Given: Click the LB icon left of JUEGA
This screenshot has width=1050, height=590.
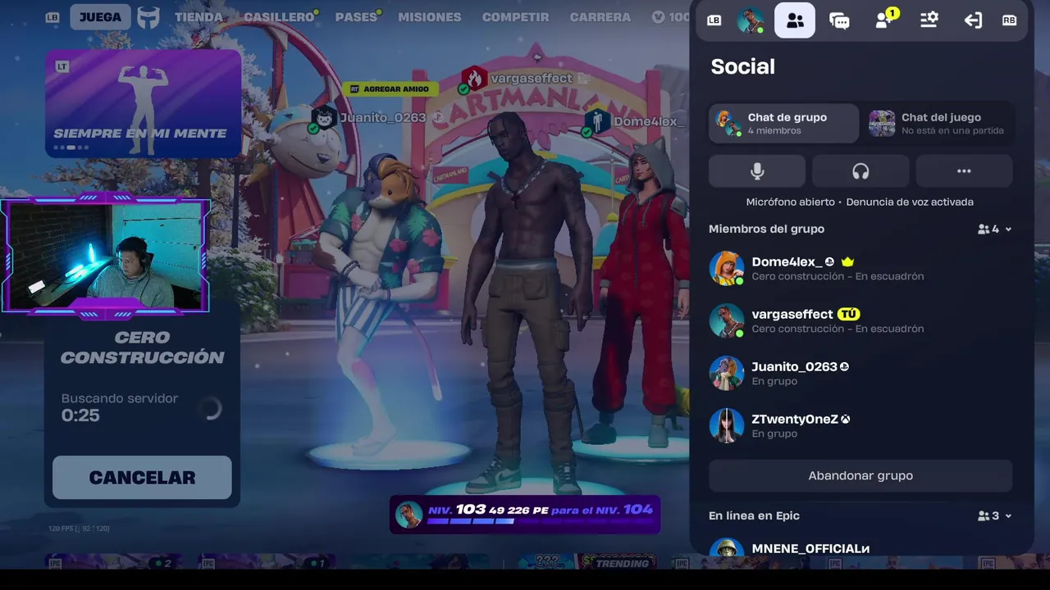Looking at the screenshot, I should 52,17.
